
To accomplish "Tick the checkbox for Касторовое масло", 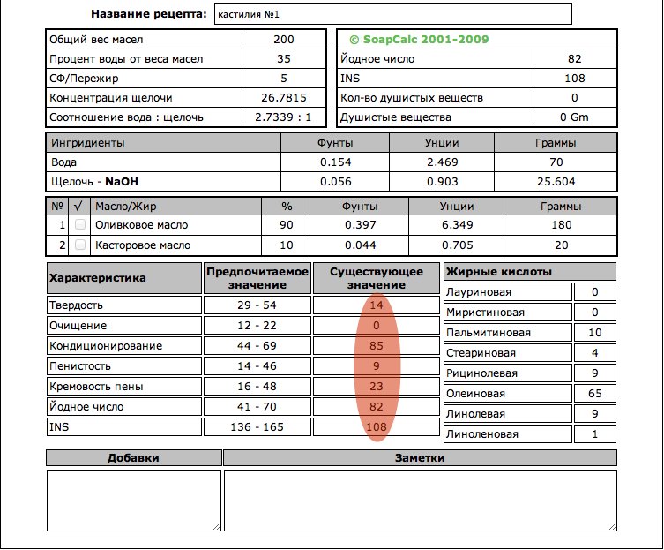I will coord(80,245).
